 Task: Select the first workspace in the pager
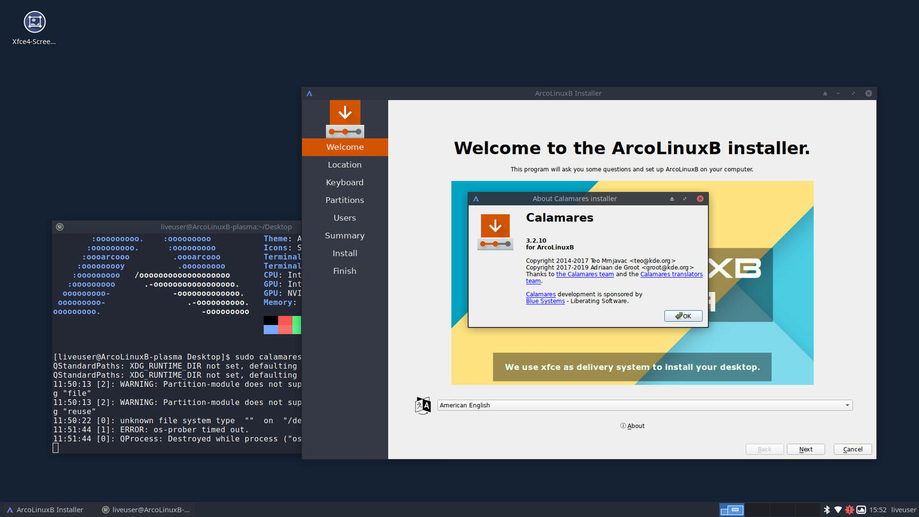coord(731,510)
